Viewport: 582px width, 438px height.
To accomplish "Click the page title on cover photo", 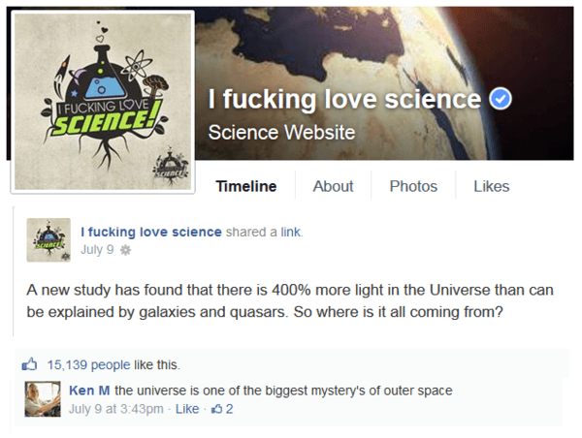I will 344,99.
